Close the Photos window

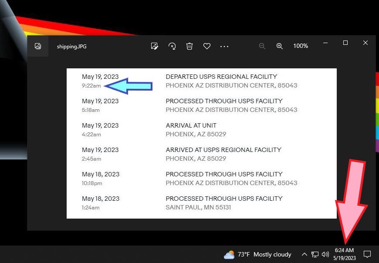tap(365, 43)
